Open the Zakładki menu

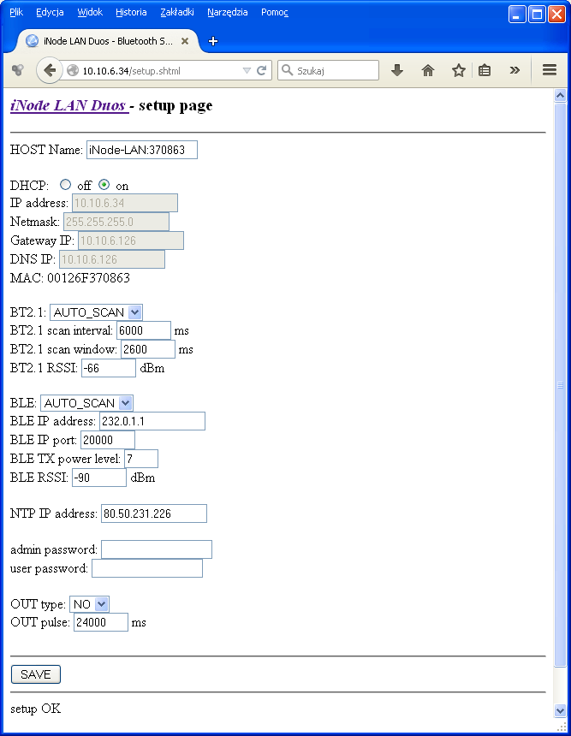click(x=177, y=12)
